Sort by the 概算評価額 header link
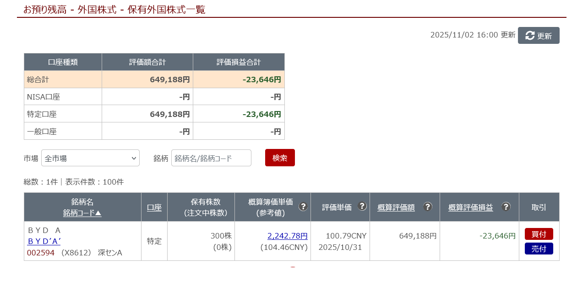The width and height of the screenshot is (577, 286). [396, 207]
